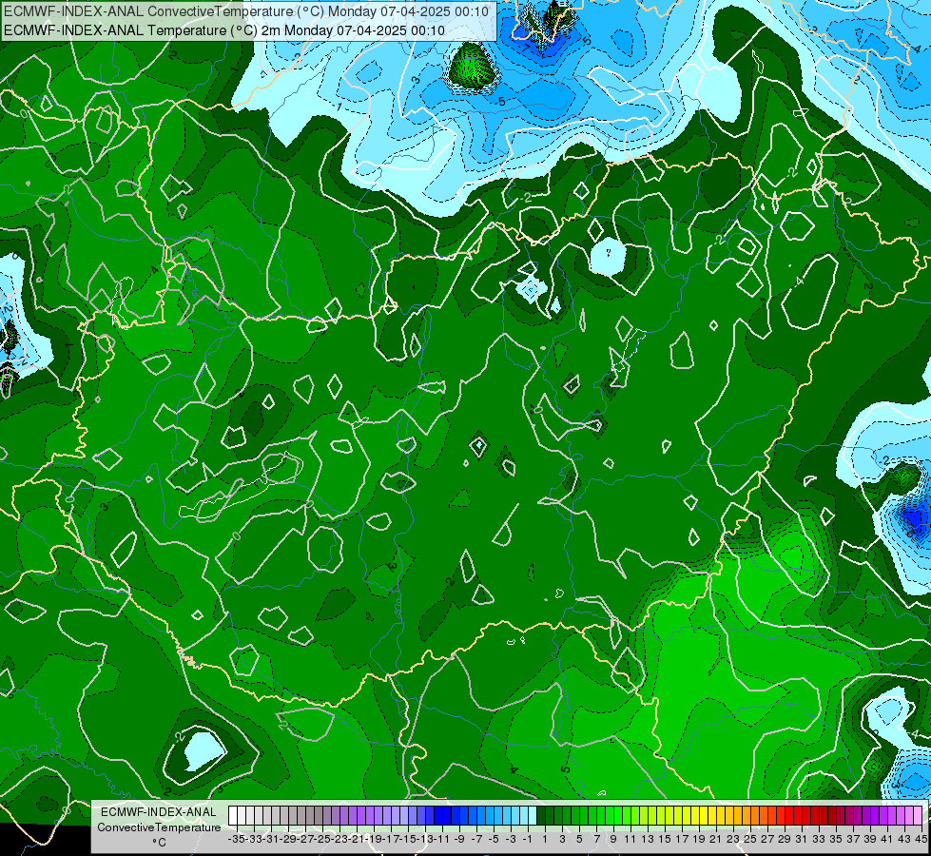Click the "27" legend scale value
This screenshot has height=856, width=931.
[767, 839]
